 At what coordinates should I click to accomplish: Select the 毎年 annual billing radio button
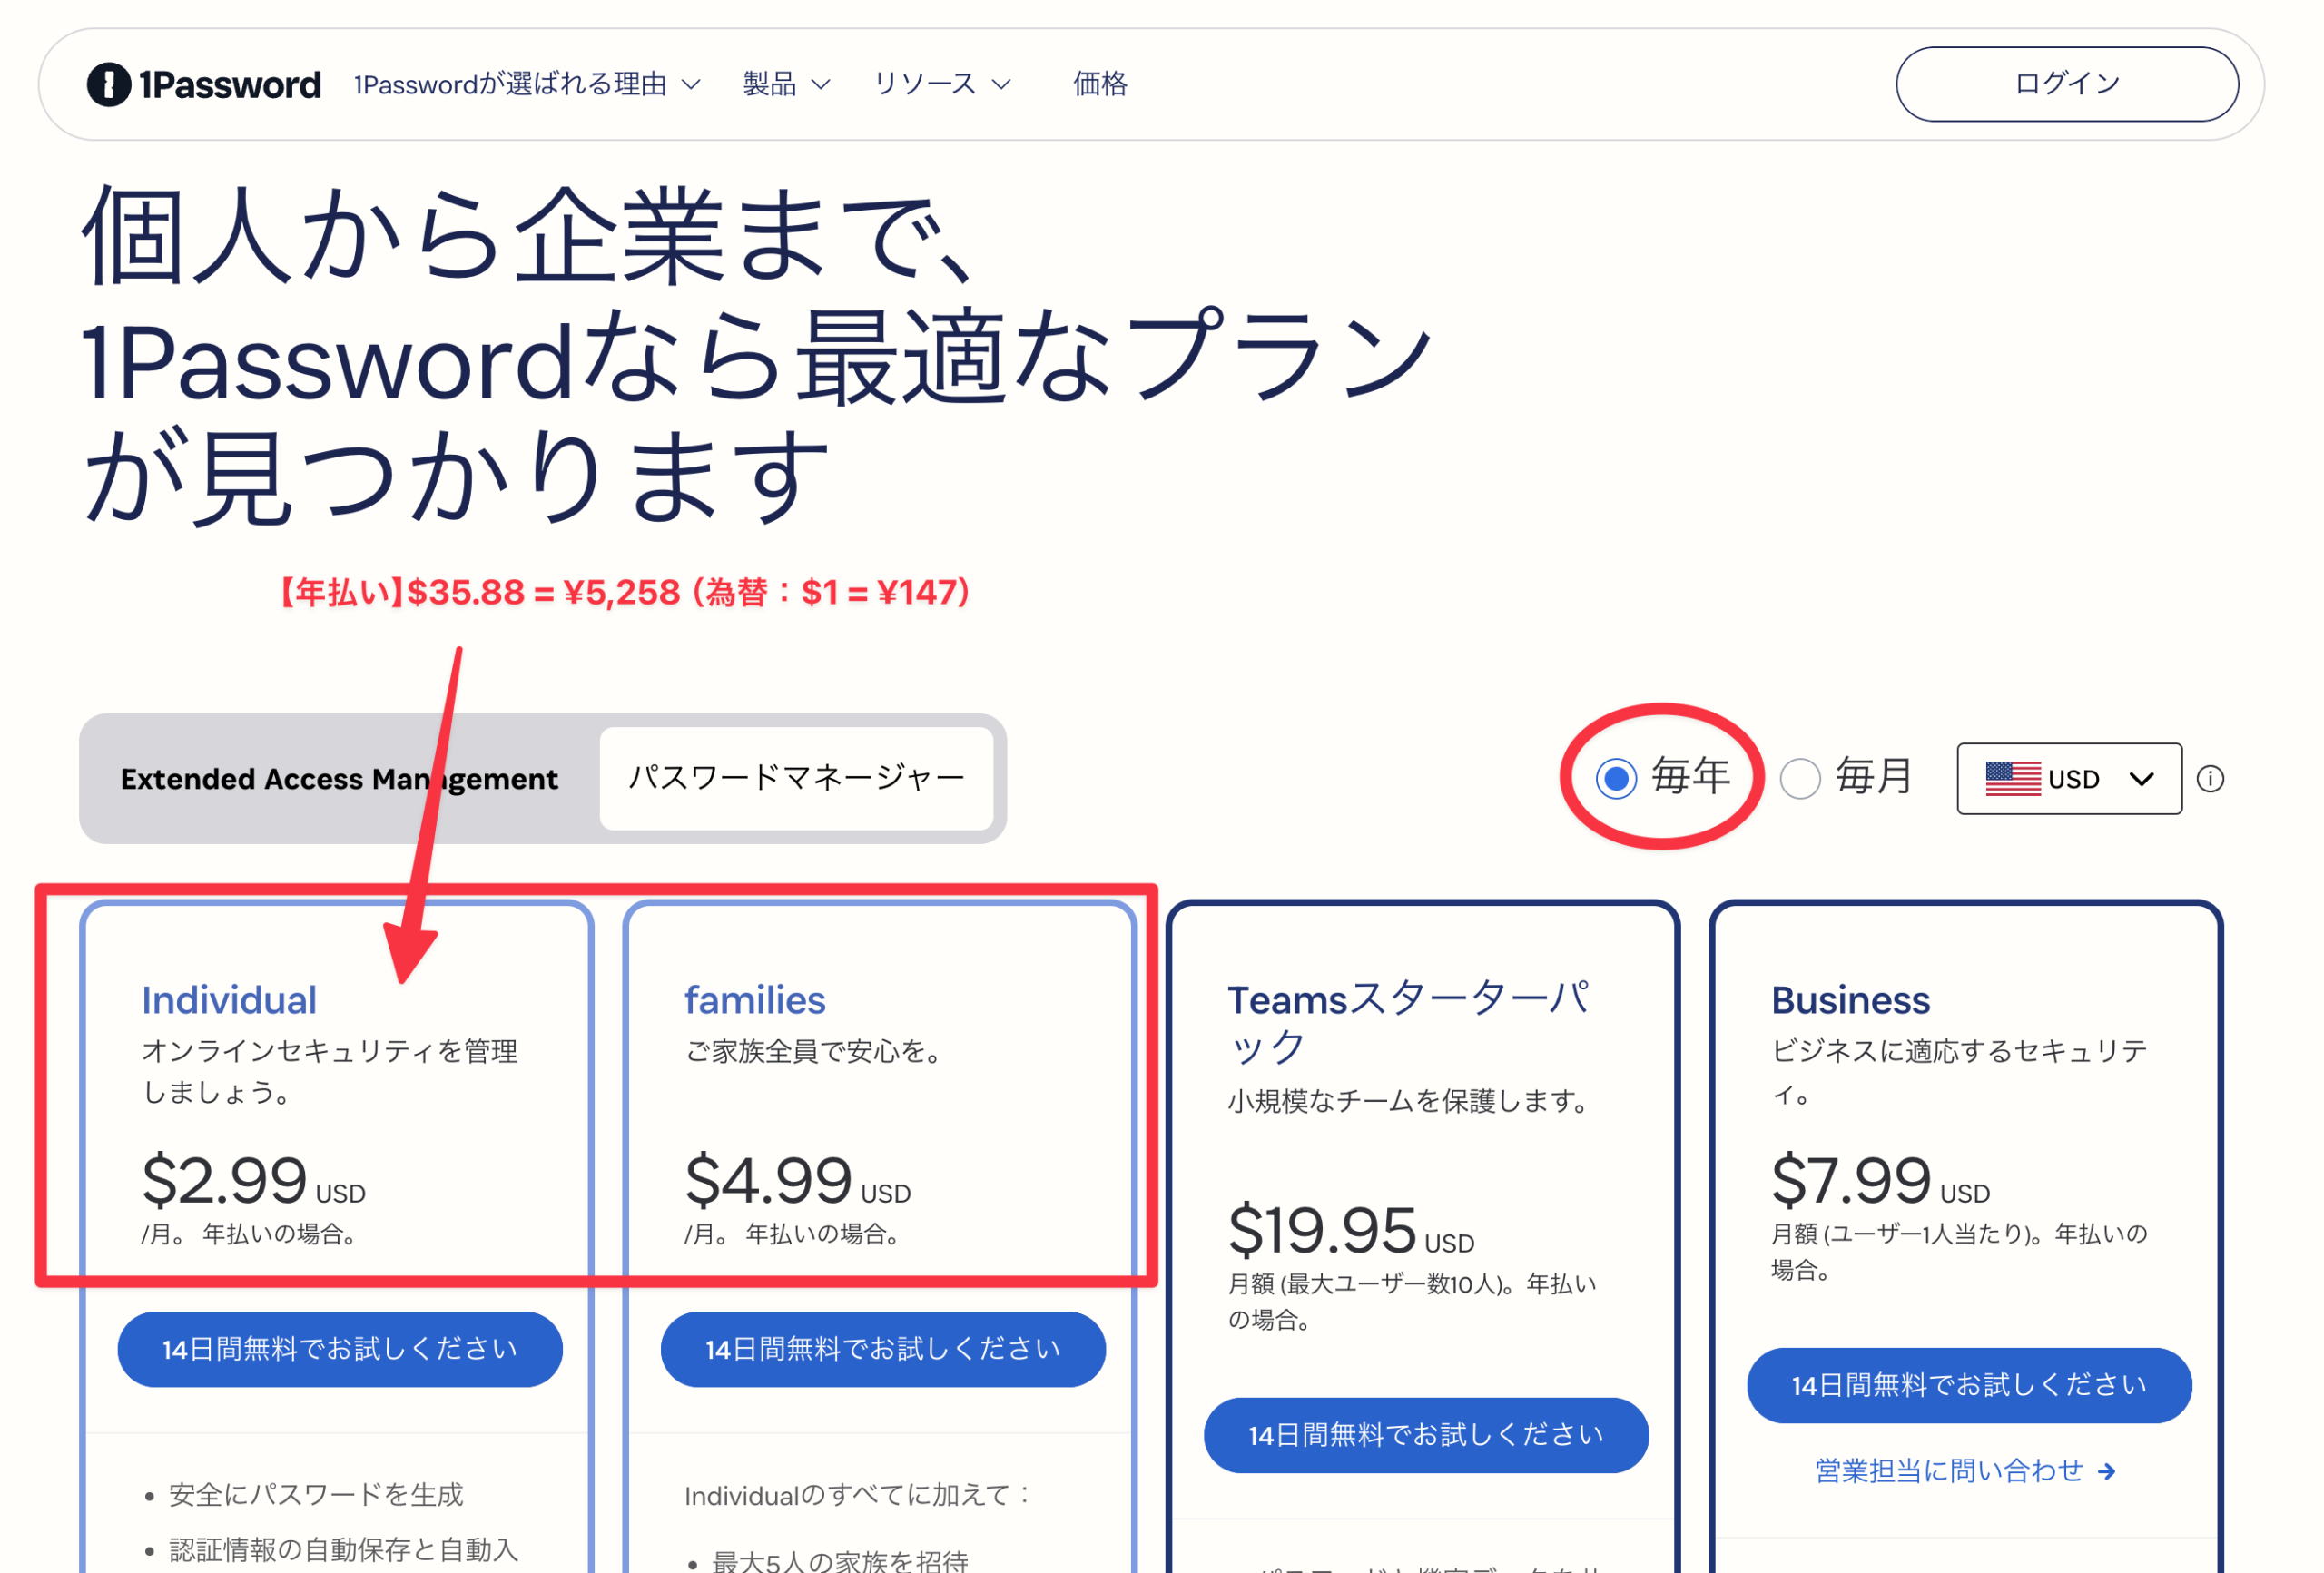click(x=1616, y=779)
